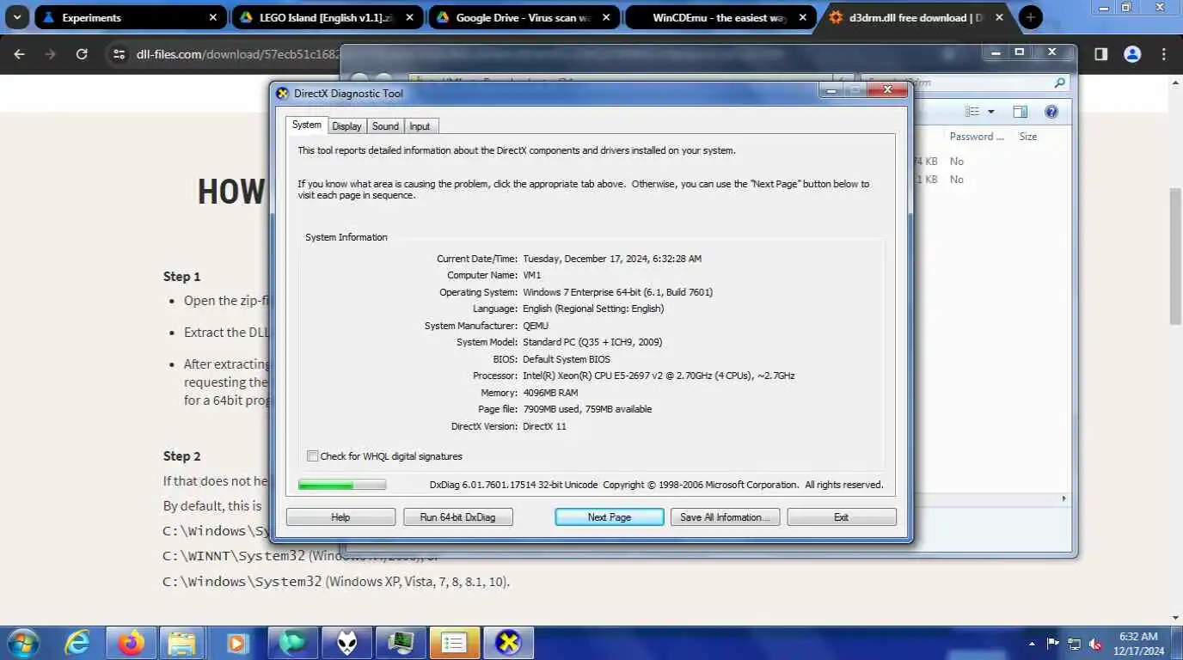
Task: Select the QEMU manufacturer value
Action: [536, 326]
